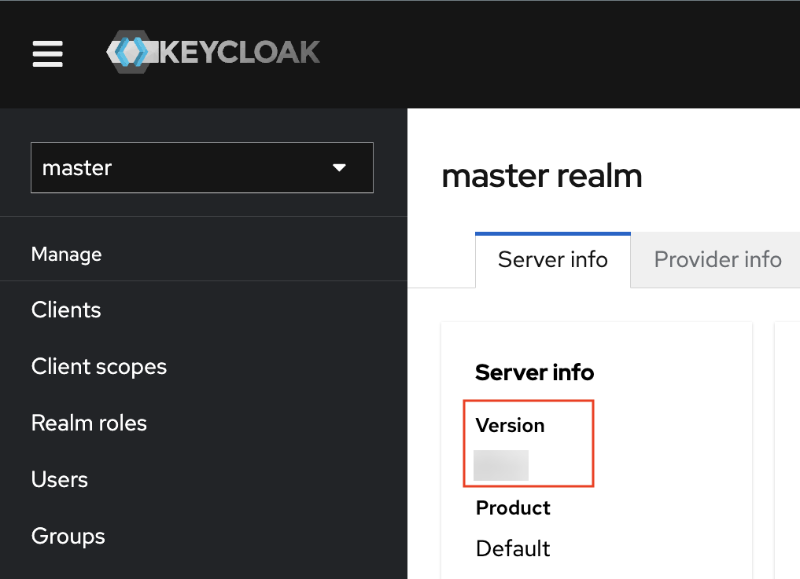Click the Manage section header
The image size is (800, 579).
pyautogui.click(x=66, y=254)
